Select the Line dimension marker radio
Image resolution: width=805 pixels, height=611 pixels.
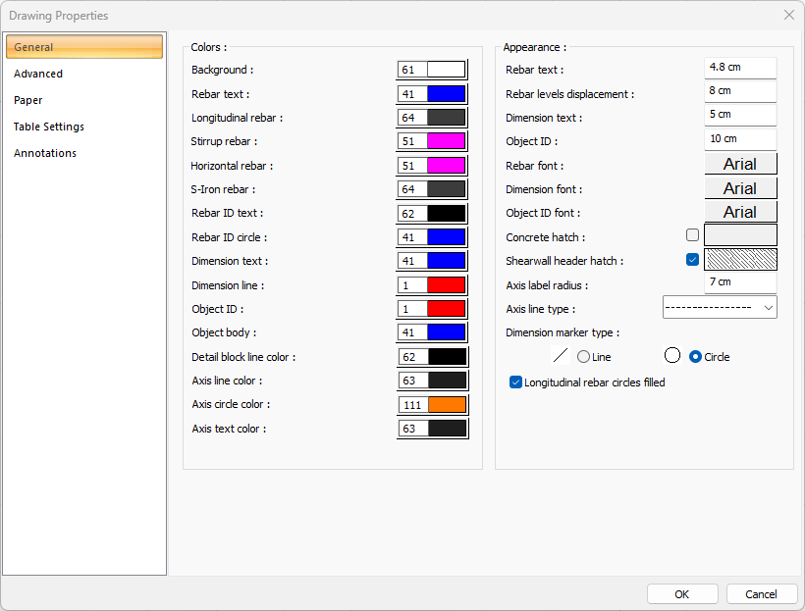584,357
